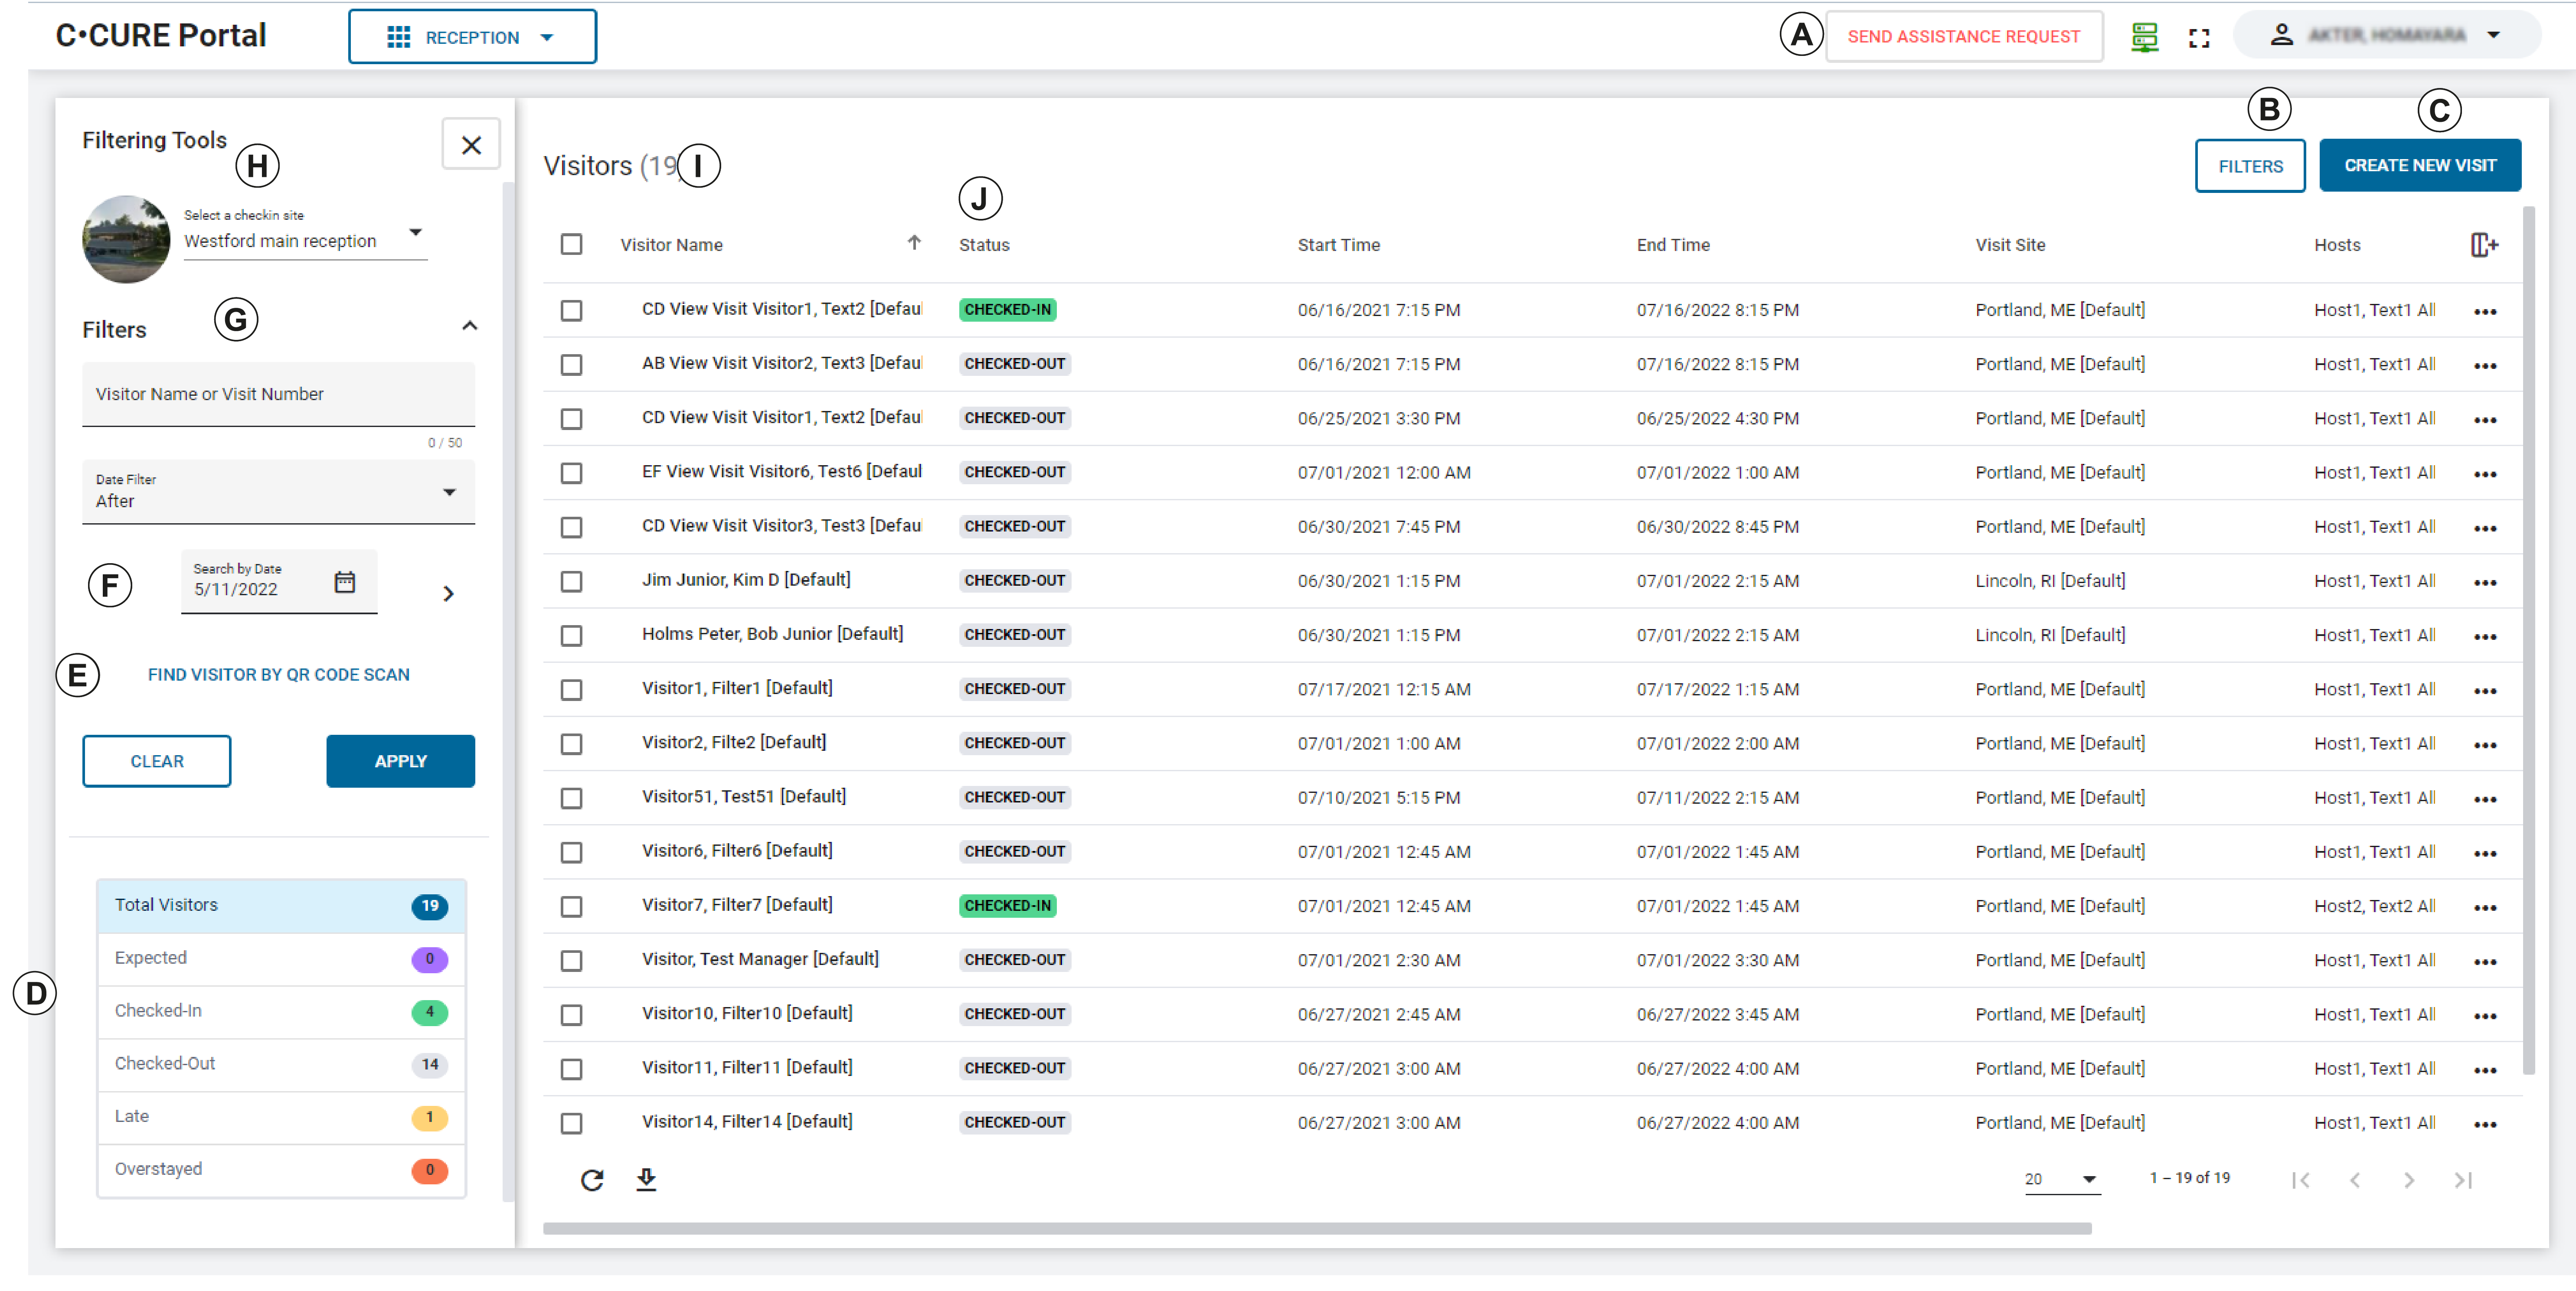Filter by Overstayed visitors
2576x1291 pixels.
tap(281, 1170)
